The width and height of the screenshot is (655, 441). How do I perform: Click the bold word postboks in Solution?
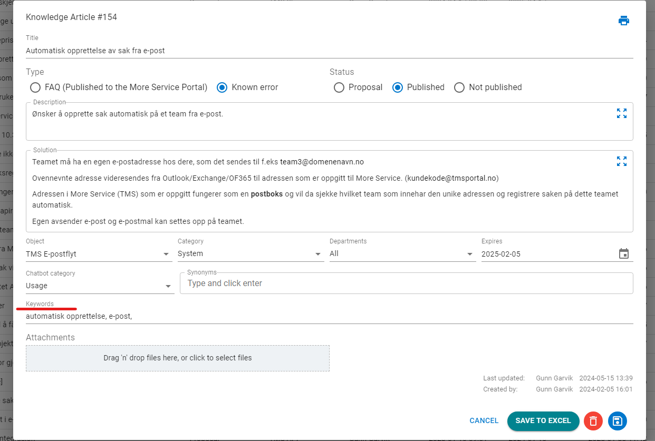tap(267, 194)
